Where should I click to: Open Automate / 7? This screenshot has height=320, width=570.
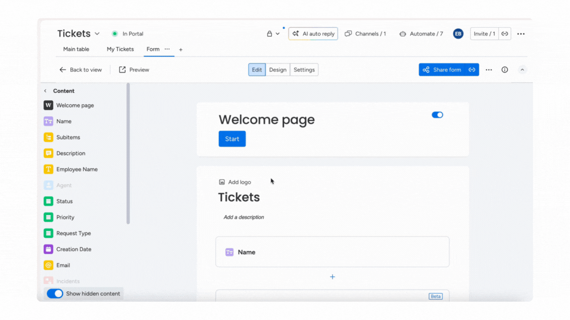[x=421, y=34]
